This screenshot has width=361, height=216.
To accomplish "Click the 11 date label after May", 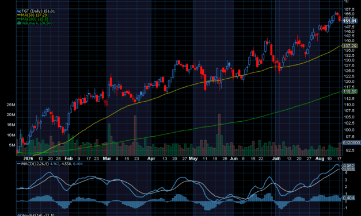I will (x=204, y=159).
